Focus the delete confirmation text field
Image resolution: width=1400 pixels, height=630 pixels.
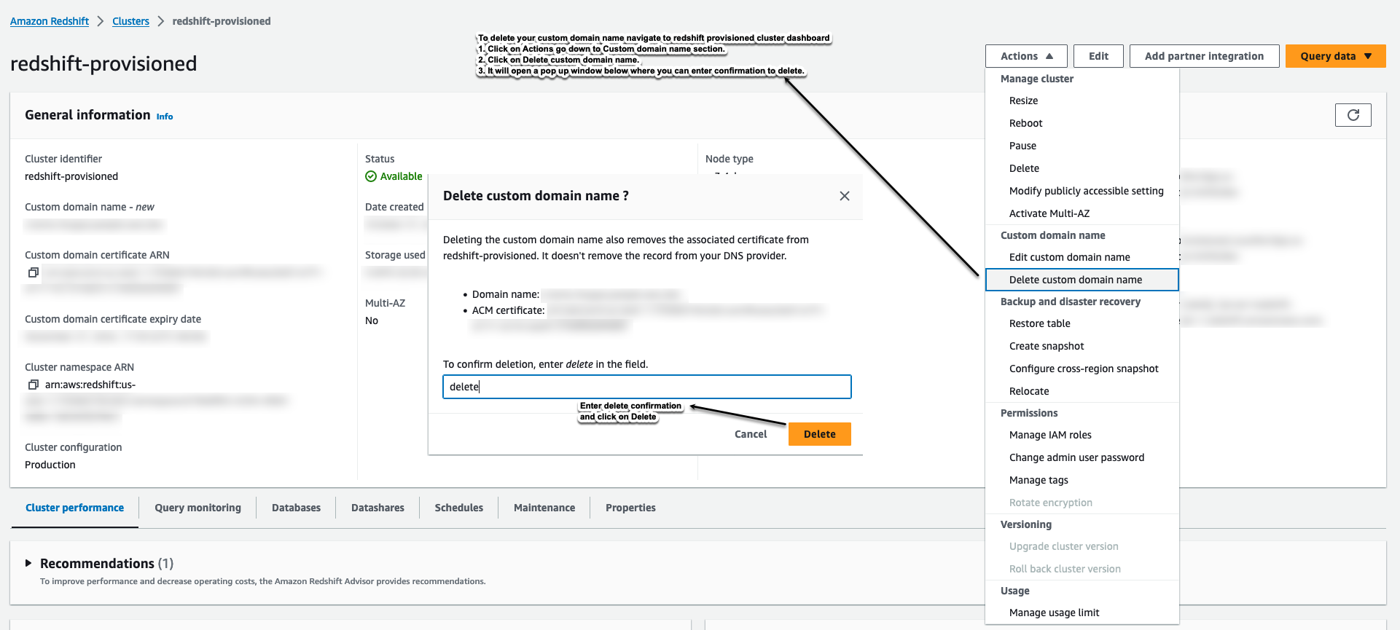pyautogui.click(x=647, y=387)
